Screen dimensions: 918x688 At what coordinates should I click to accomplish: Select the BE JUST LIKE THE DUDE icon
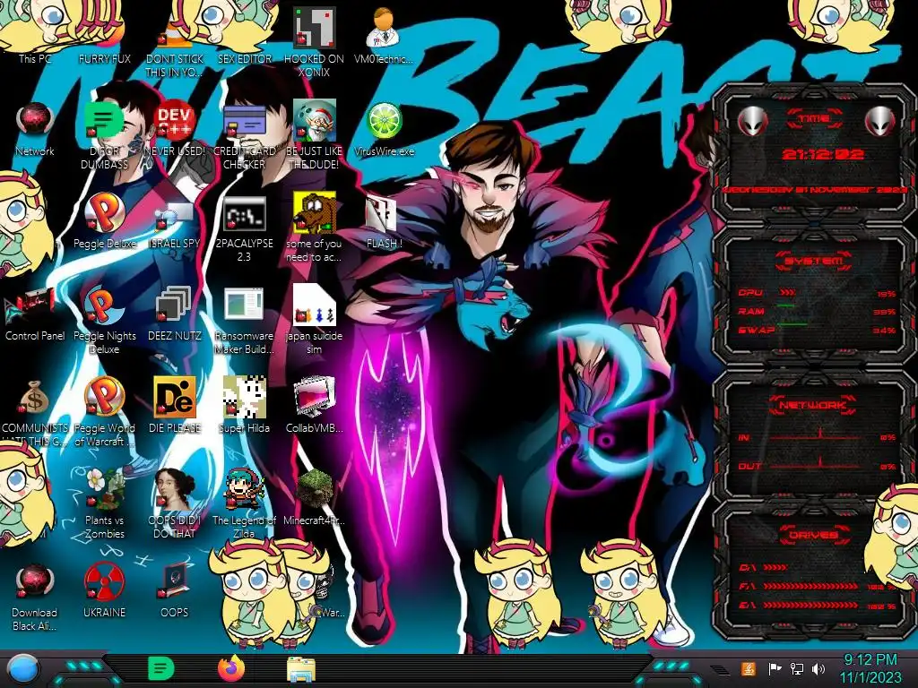[314, 134]
